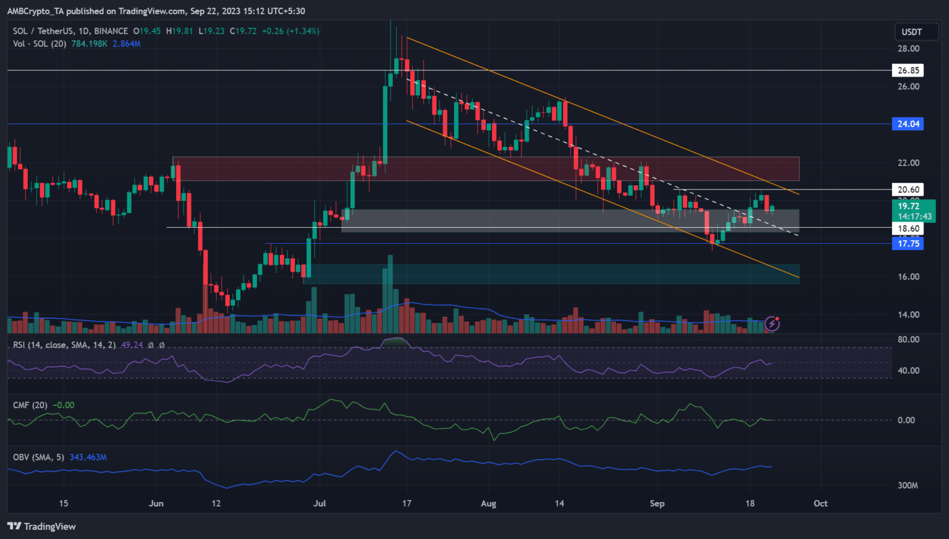949x539 pixels.
Task: Click the Sep label on time axis
Action: (657, 503)
